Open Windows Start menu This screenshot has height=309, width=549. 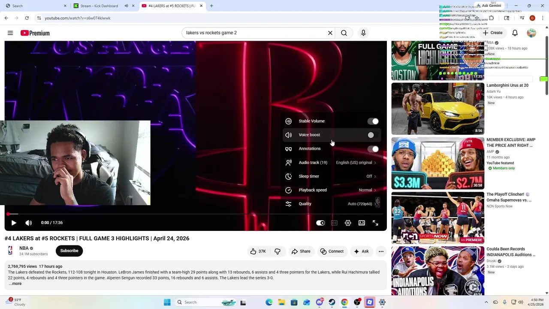pyautogui.click(x=167, y=302)
